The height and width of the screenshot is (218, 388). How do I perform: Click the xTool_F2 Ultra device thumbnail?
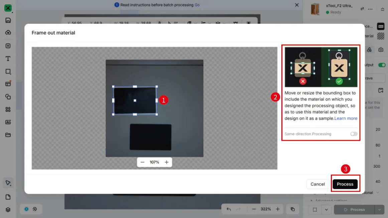pos(315,9)
